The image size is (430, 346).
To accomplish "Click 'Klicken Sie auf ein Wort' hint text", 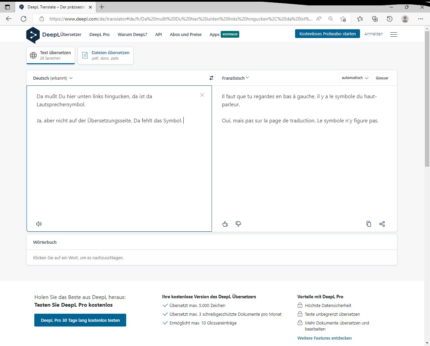I will pos(78,258).
